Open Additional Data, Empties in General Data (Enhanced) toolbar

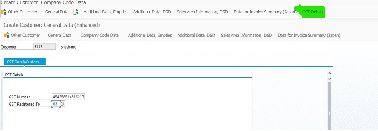tap(150, 35)
